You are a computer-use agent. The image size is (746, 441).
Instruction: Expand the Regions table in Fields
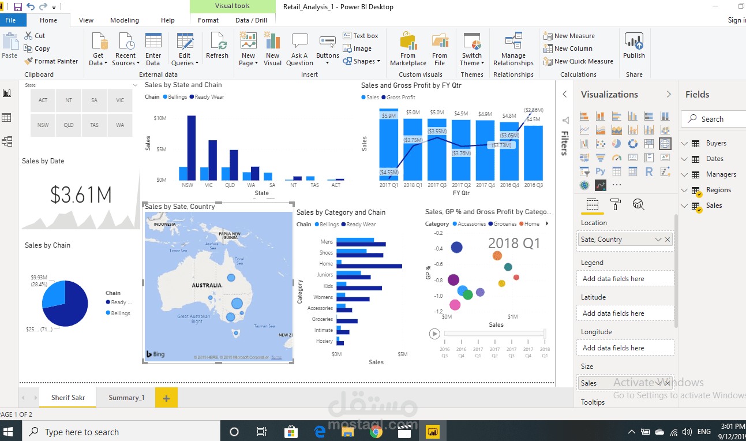[x=685, y=190]
